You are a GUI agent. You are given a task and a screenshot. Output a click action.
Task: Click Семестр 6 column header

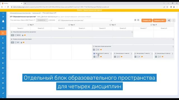tap(123, 28)
